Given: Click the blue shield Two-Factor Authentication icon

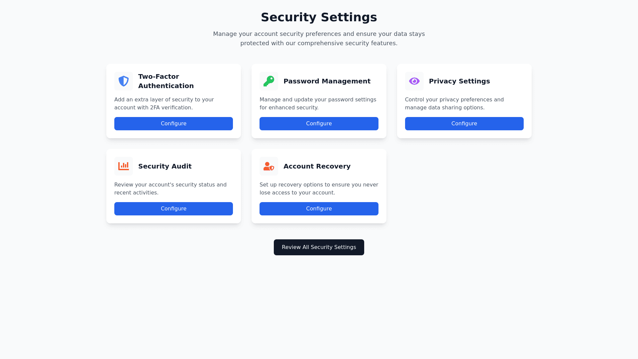Looking at the screenshot, I should pos(124,81).
